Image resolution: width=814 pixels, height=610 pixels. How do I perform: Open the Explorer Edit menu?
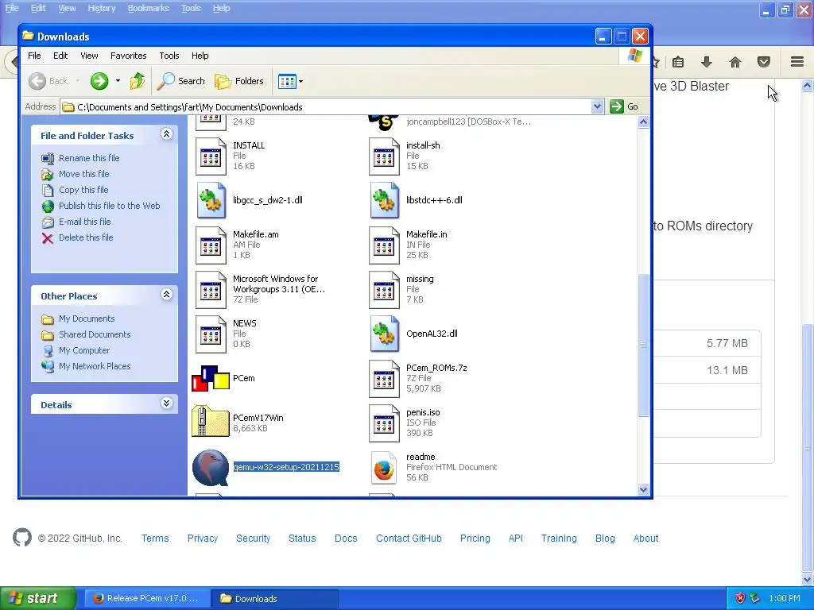coord(60,56)
